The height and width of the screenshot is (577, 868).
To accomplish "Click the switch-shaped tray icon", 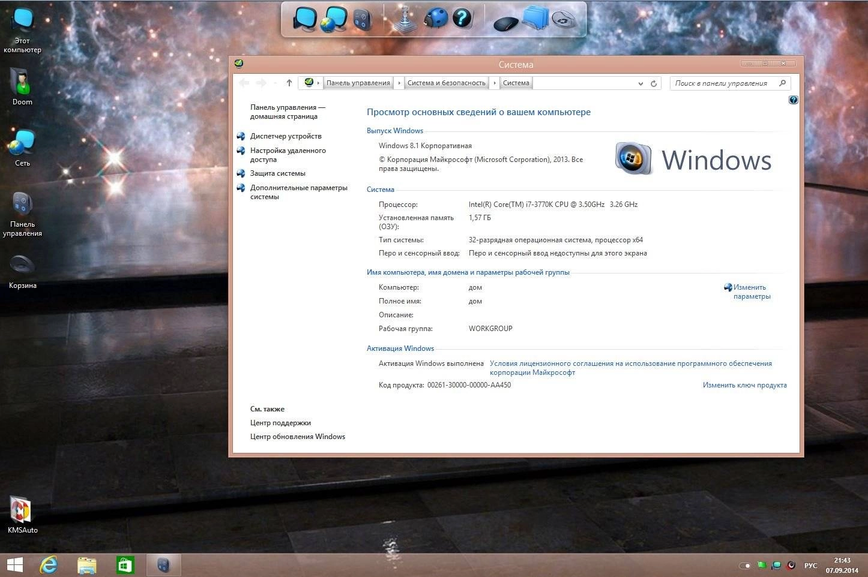I will tap(745, 566).
